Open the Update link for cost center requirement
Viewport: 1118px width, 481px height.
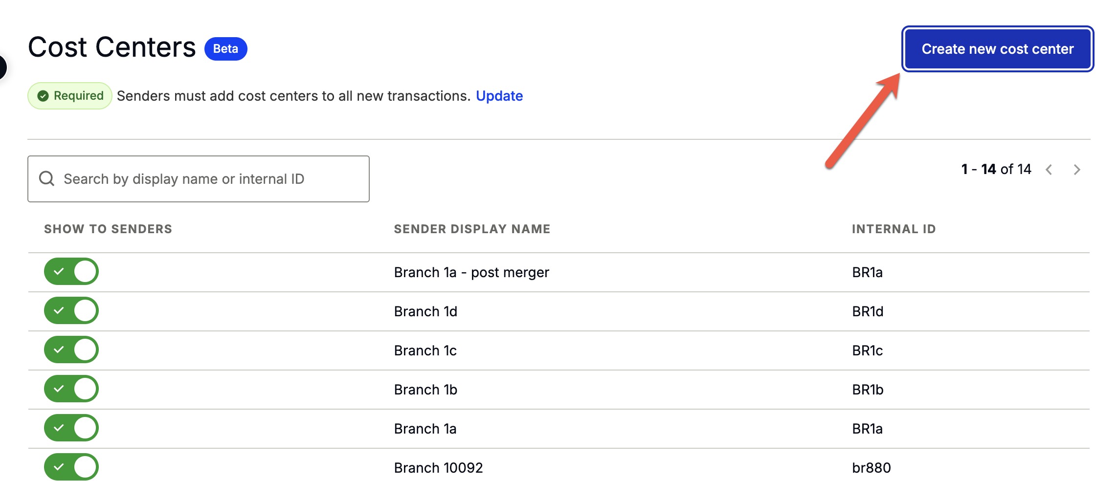499,96
